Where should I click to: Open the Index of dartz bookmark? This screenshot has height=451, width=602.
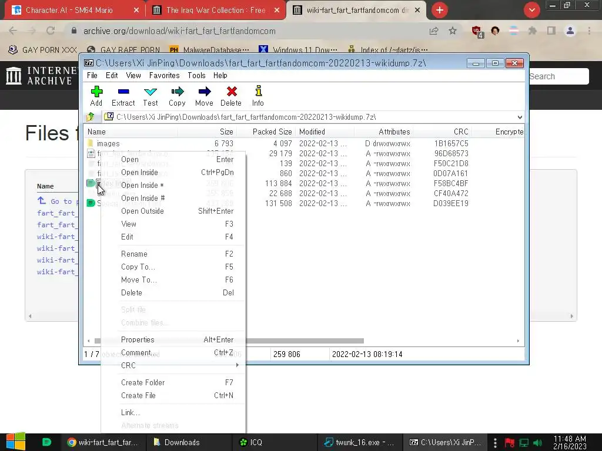pos(388,50)
